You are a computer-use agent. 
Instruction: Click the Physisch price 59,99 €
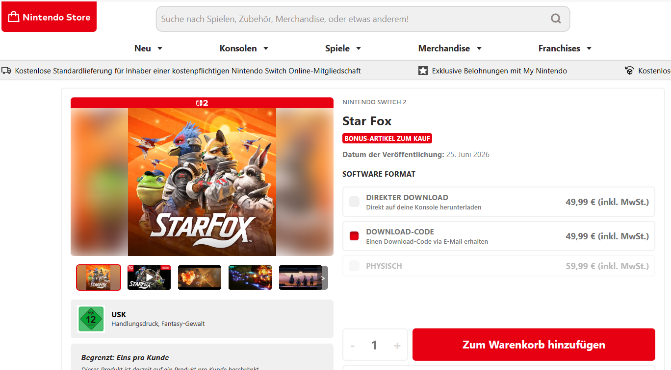tap(607, 266)
